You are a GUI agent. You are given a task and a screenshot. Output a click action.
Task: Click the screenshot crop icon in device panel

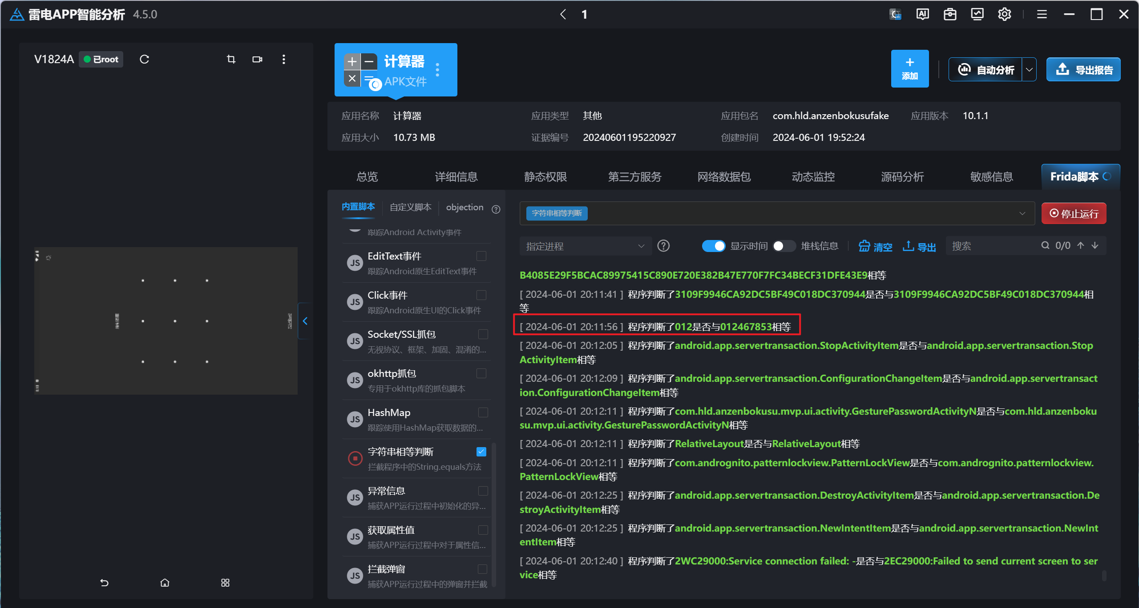coord(231,59)
